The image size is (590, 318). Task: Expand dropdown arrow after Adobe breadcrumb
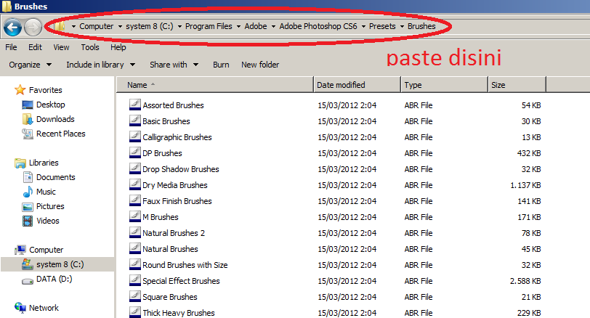click(273, 27)
